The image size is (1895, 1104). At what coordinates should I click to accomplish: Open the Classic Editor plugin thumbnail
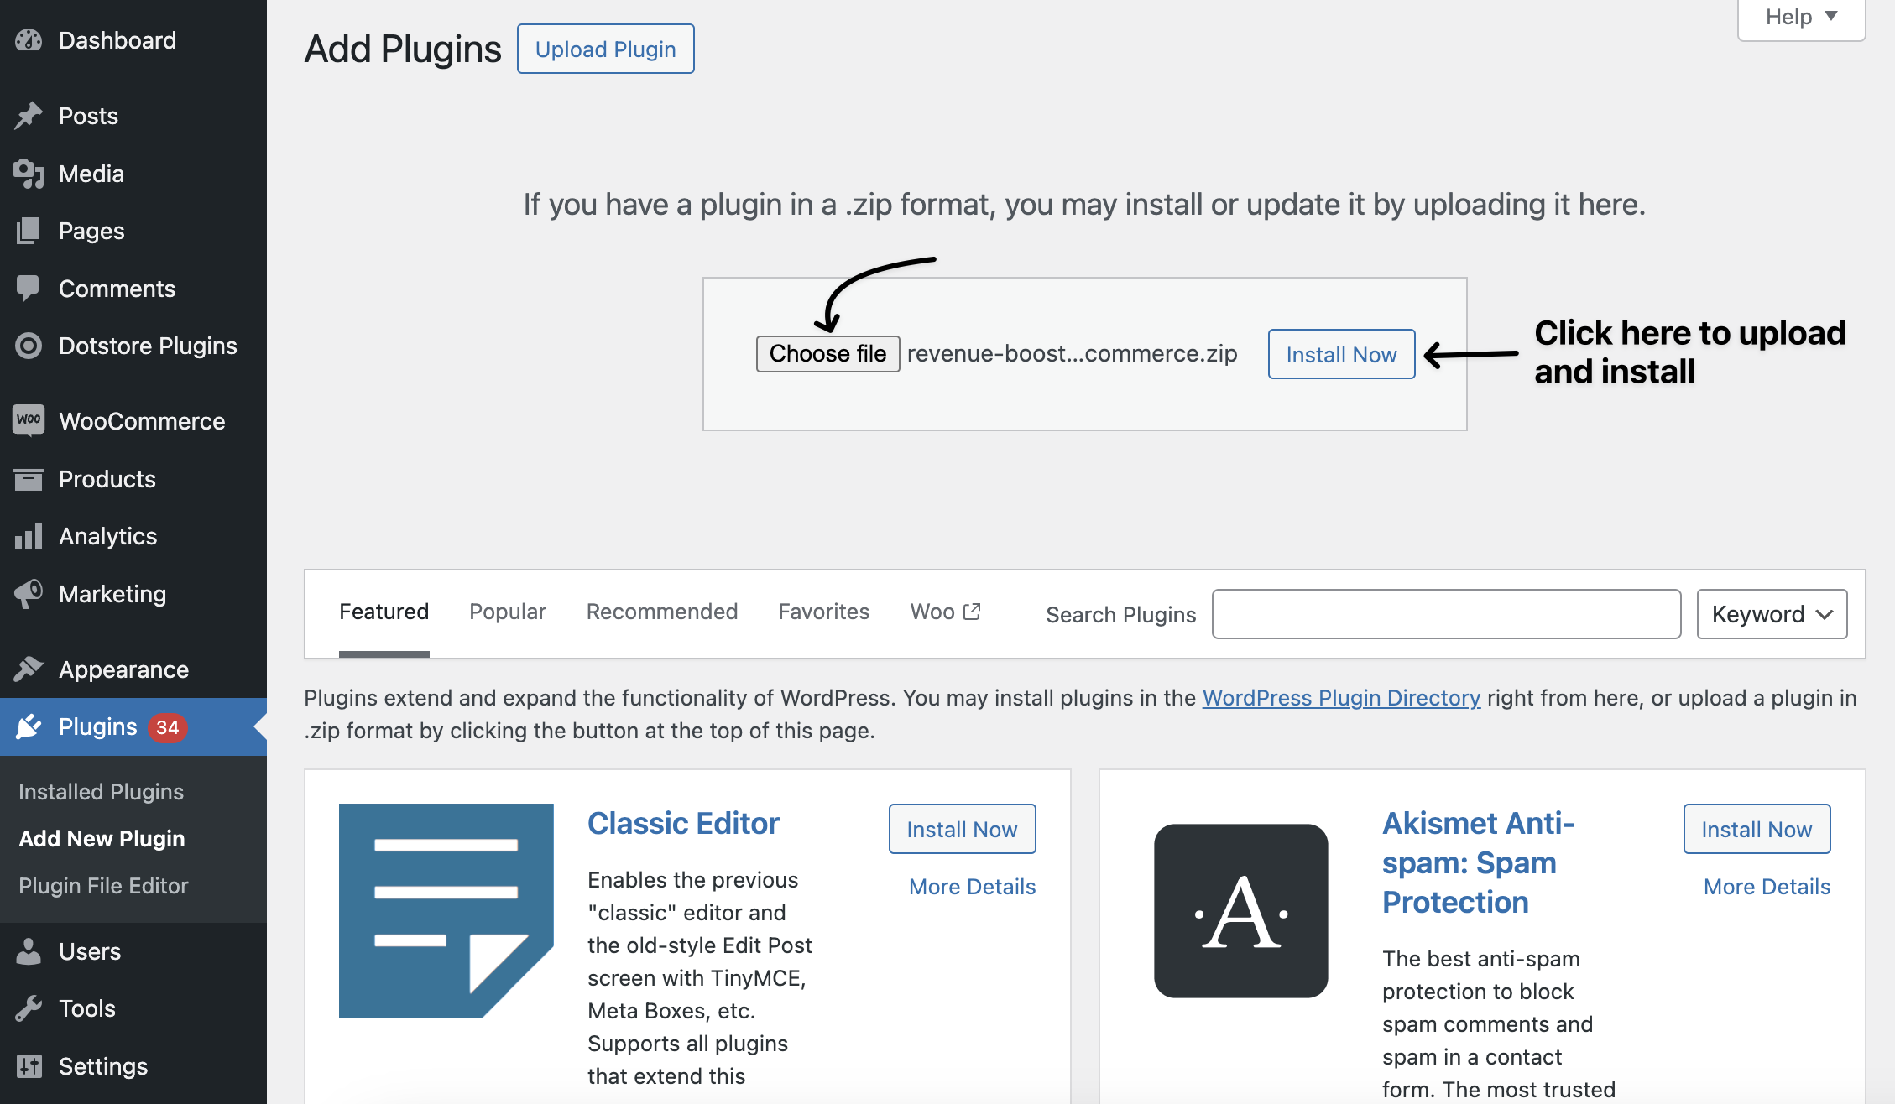446,911
